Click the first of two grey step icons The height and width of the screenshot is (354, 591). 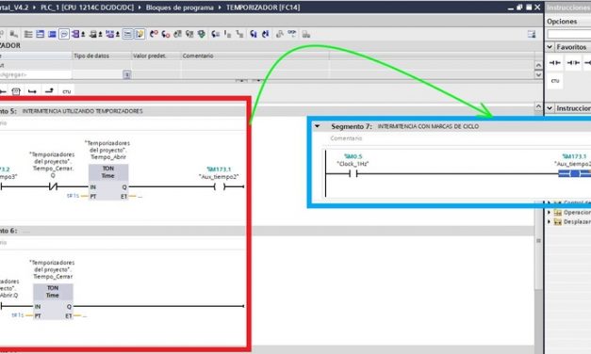coord(228,34)
